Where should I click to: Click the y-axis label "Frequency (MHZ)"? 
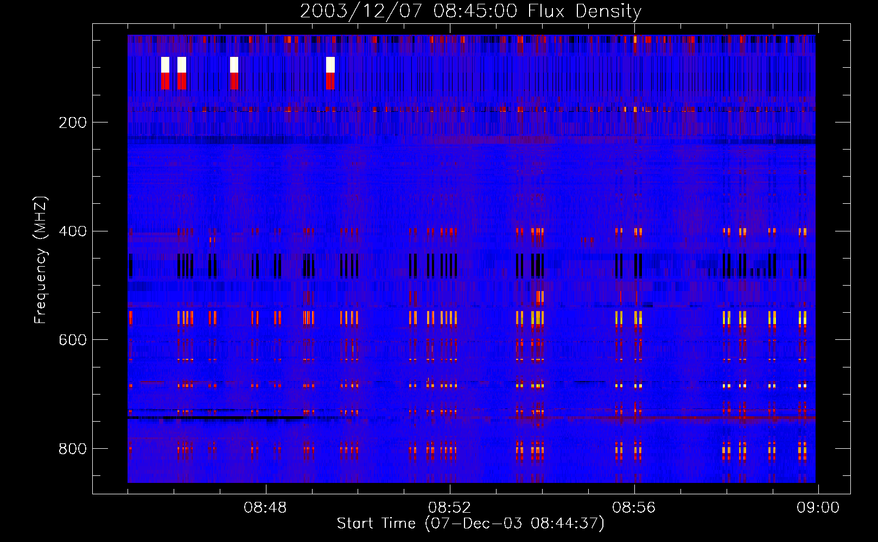tap(41, 260)
